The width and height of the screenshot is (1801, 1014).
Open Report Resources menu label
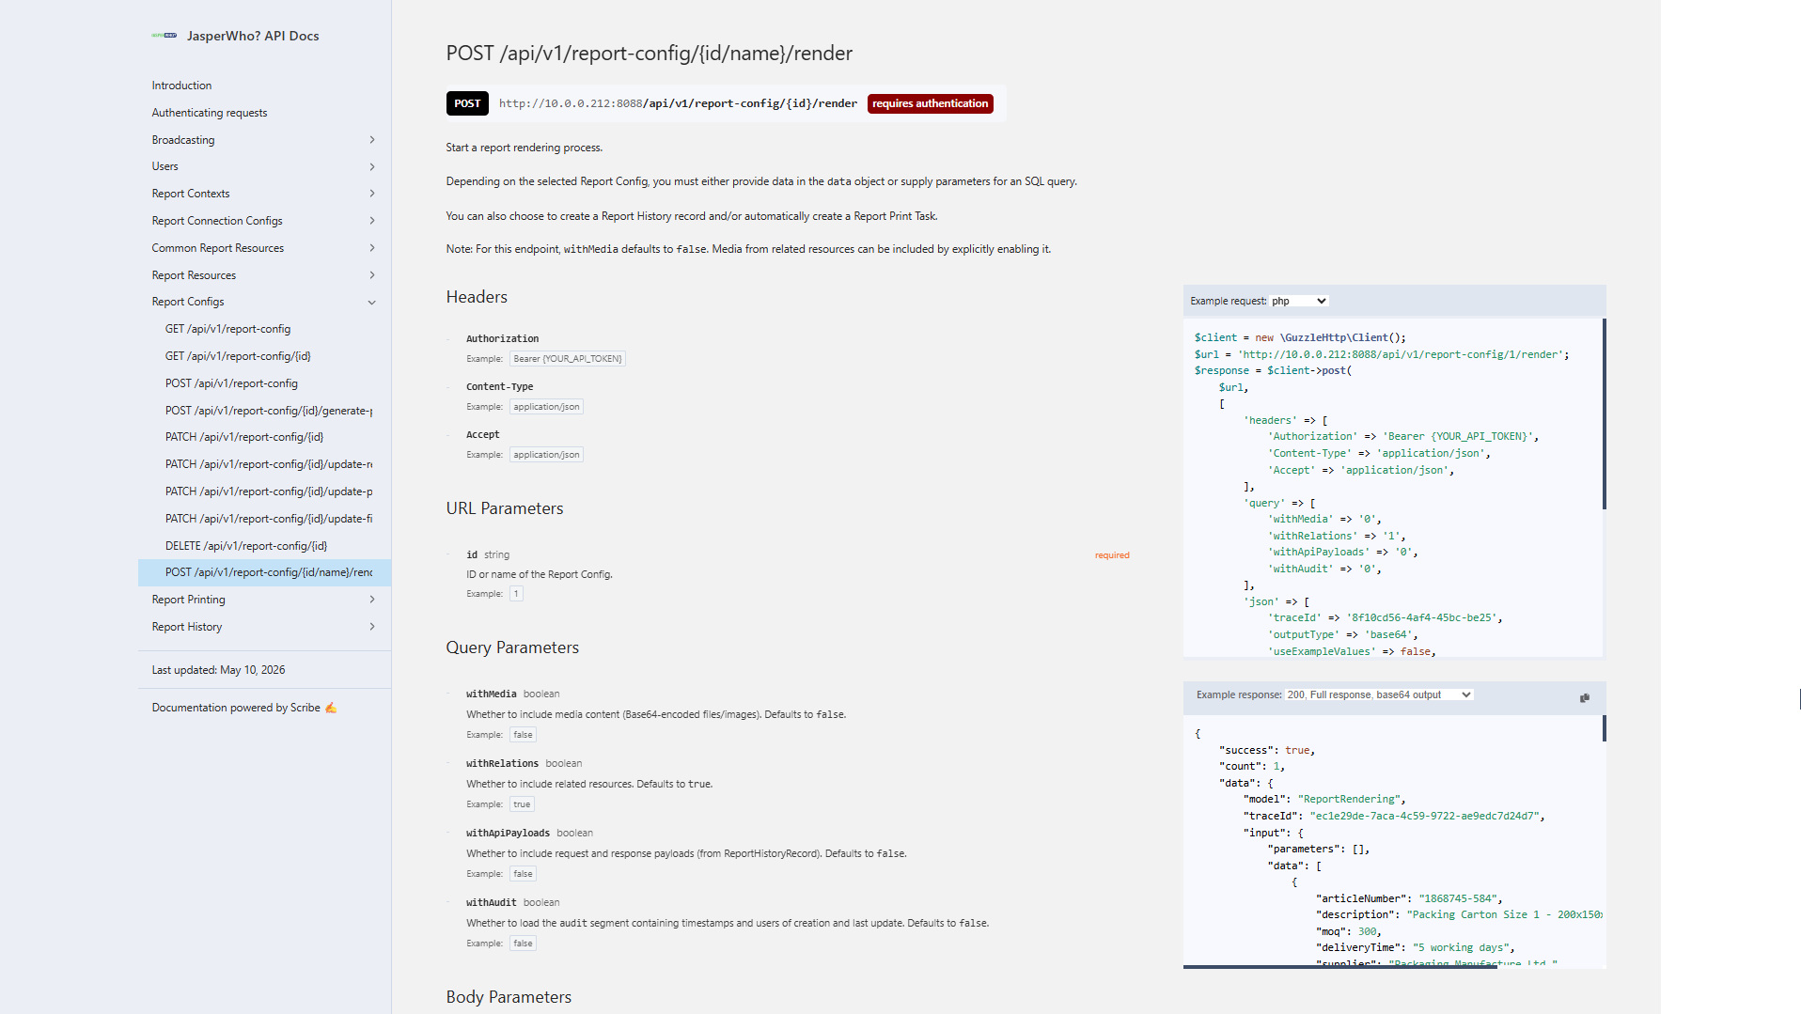(194, 275)
